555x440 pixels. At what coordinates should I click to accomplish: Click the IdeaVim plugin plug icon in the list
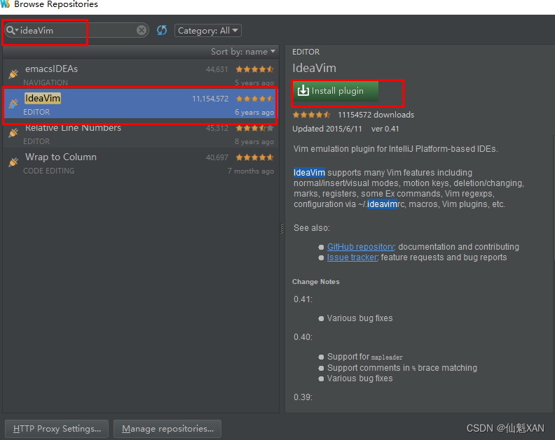[13, 104]
